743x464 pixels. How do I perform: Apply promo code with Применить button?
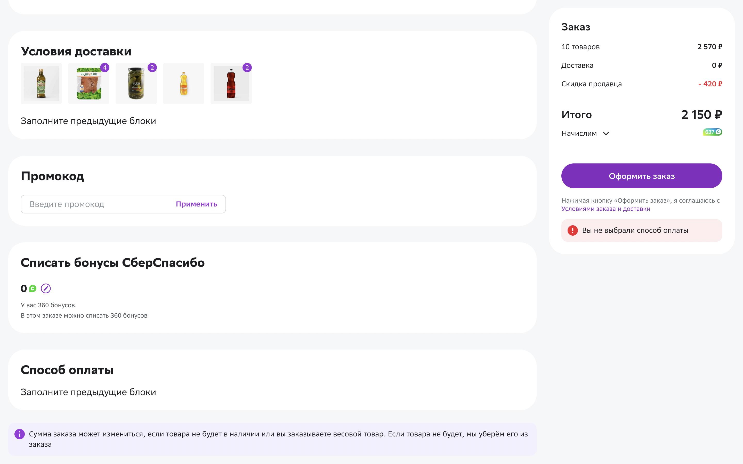[197, 204]
